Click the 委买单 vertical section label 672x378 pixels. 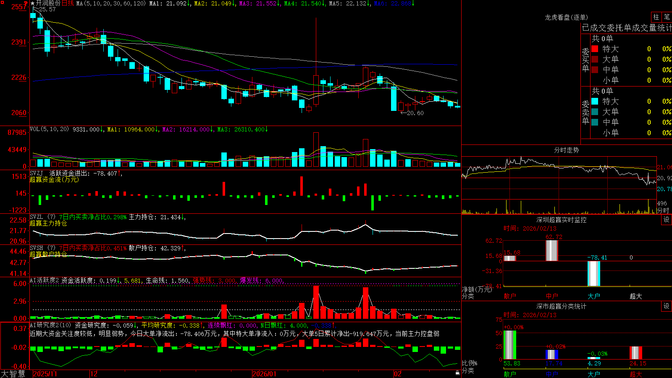click(585, 60)
